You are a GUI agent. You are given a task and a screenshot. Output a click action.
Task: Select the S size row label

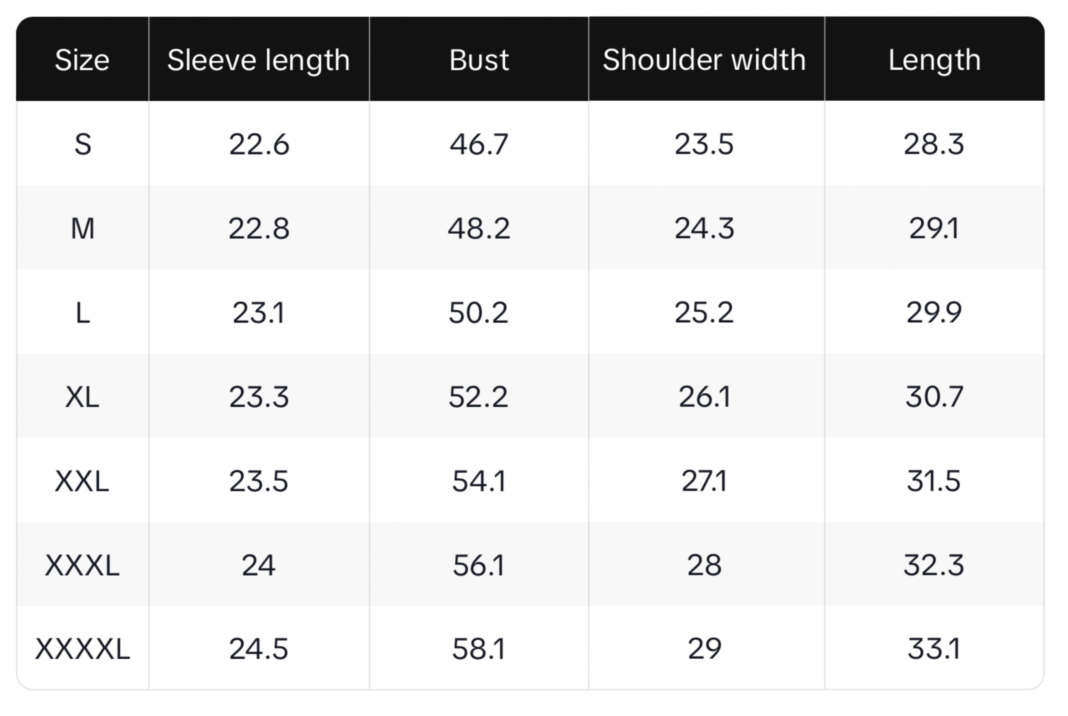[x=82, y=144]
